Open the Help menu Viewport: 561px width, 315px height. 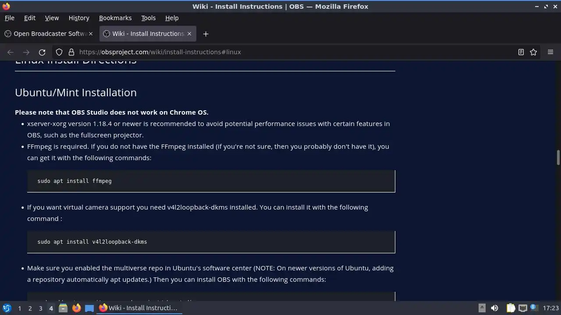pos(172,18)
